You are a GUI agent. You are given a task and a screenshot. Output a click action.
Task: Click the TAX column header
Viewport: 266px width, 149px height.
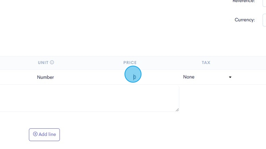coord(206,63)
